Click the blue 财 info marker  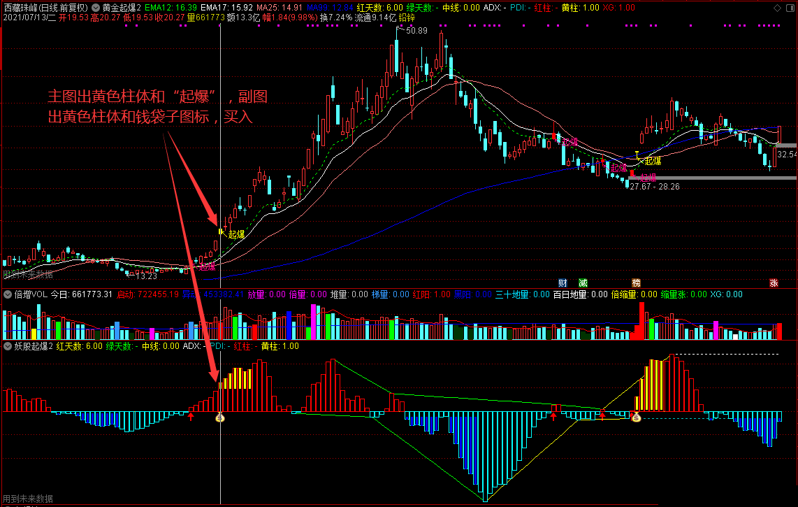click(563, 283)
